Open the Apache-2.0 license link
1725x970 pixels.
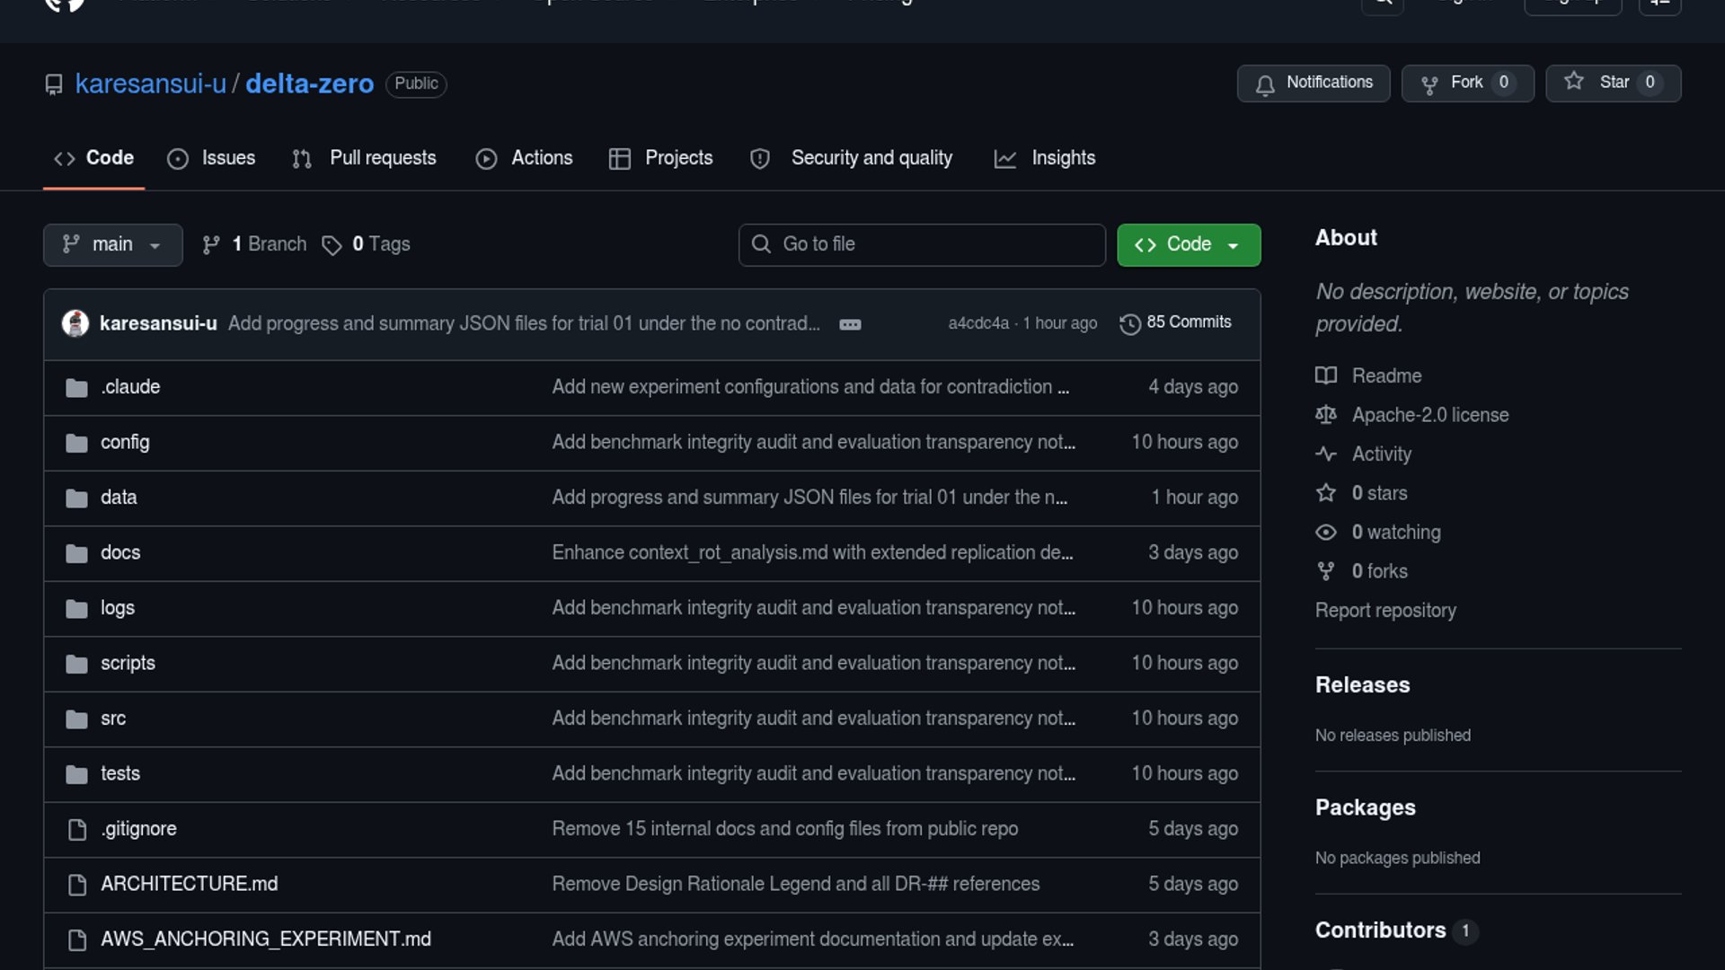click(x=1429, y=415)
